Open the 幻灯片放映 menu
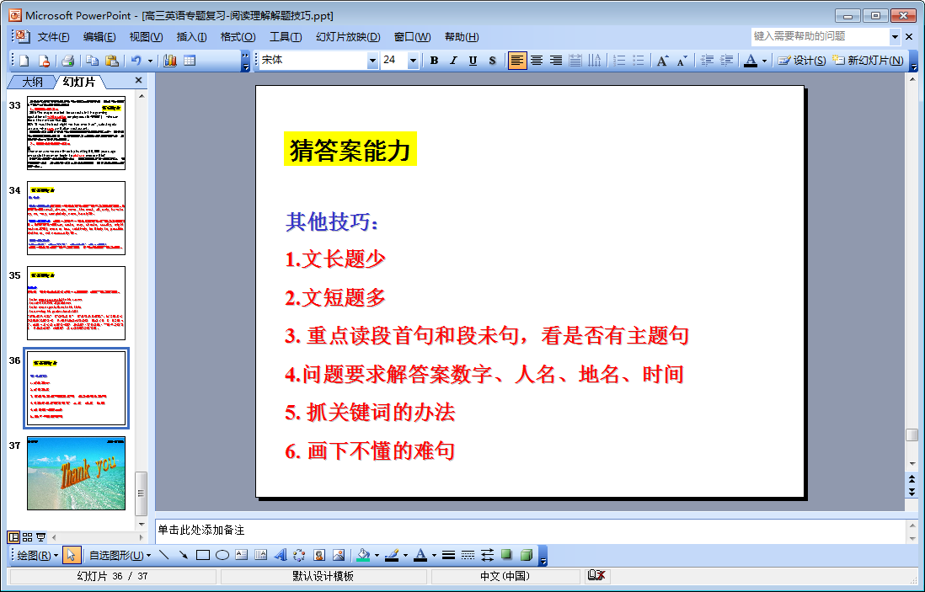Image resolution: width=925 pixels, height=592 pixels. [348, 37]
